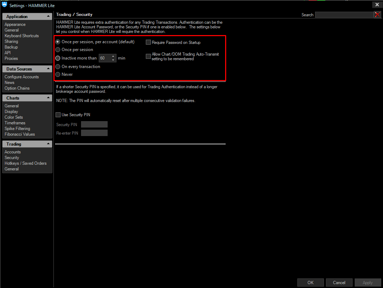Click the HAMMER Lite app icon in title bar
Viewport: 383px width, 288px height.
click(4, 5)
